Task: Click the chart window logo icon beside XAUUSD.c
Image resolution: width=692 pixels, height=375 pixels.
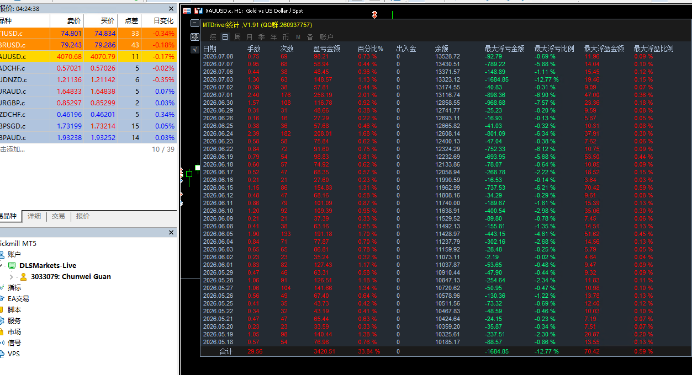Action: (x=198, y=10)
